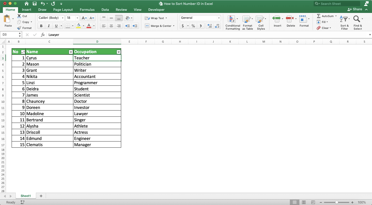
Task: Open Format as Table
Action: tap(247, 22)
